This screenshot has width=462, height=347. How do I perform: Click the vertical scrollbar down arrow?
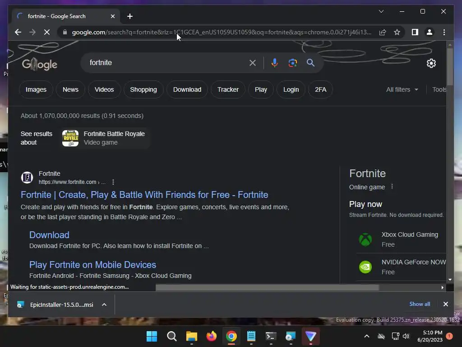(450, 279)
